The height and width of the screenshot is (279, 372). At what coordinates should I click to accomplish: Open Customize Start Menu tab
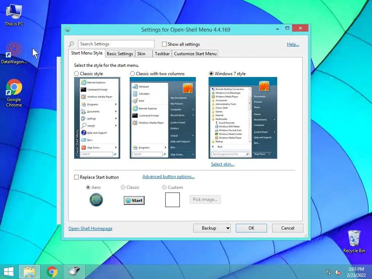195,54
